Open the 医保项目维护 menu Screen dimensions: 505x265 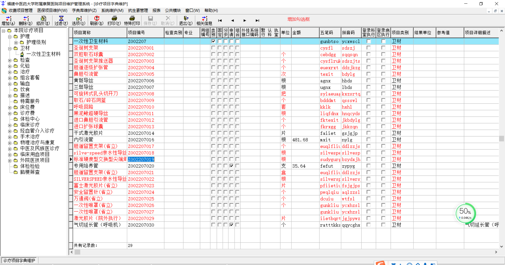pyautogui.click(x=52, y=10)
